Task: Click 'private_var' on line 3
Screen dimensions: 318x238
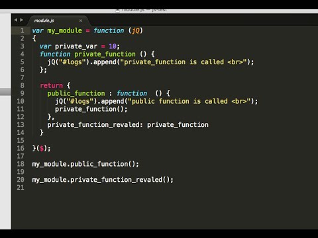Action: coord(76,46)
